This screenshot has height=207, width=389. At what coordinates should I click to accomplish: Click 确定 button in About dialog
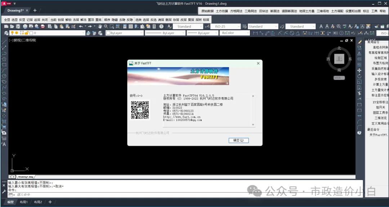point(238,140)
